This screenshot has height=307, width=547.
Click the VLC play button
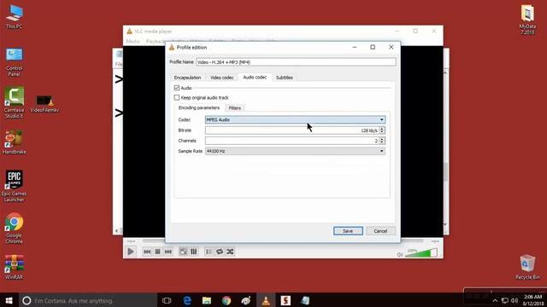131,252
